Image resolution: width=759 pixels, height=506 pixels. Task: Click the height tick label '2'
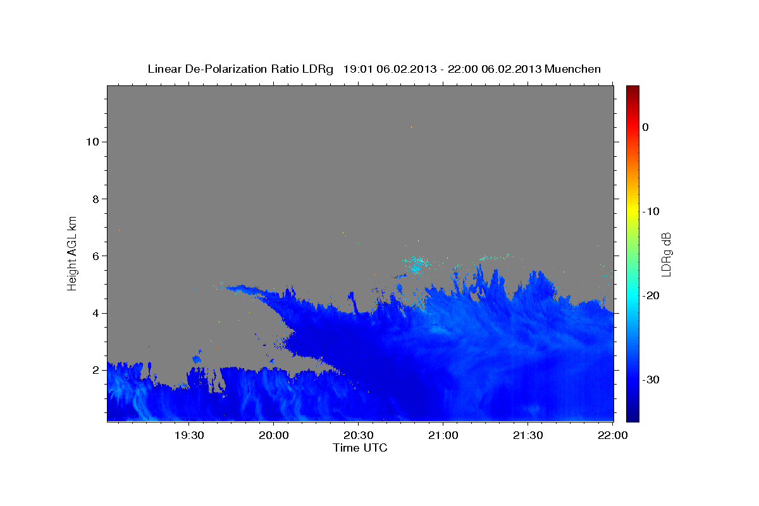click(x=95, y=370)
